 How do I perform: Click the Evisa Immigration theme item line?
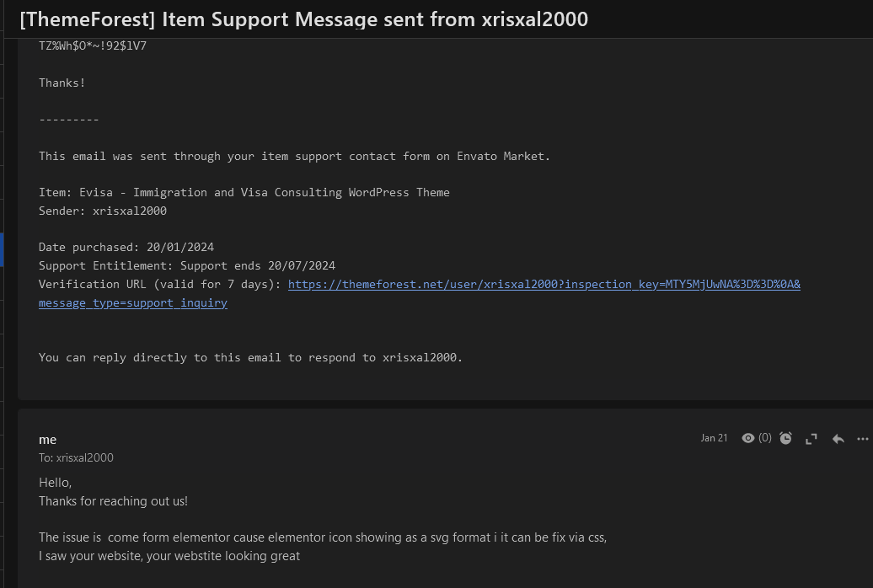244,192
